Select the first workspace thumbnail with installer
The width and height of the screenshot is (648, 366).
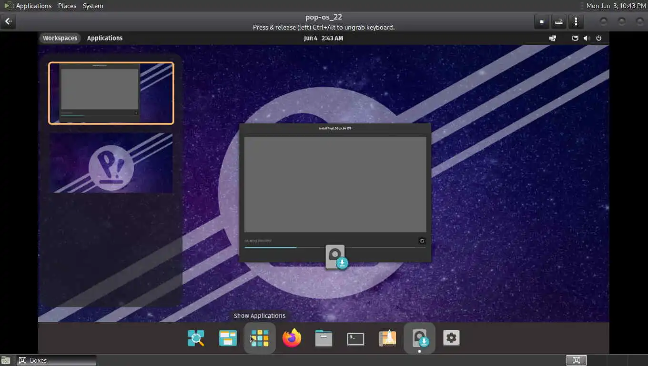click(111, 93)
